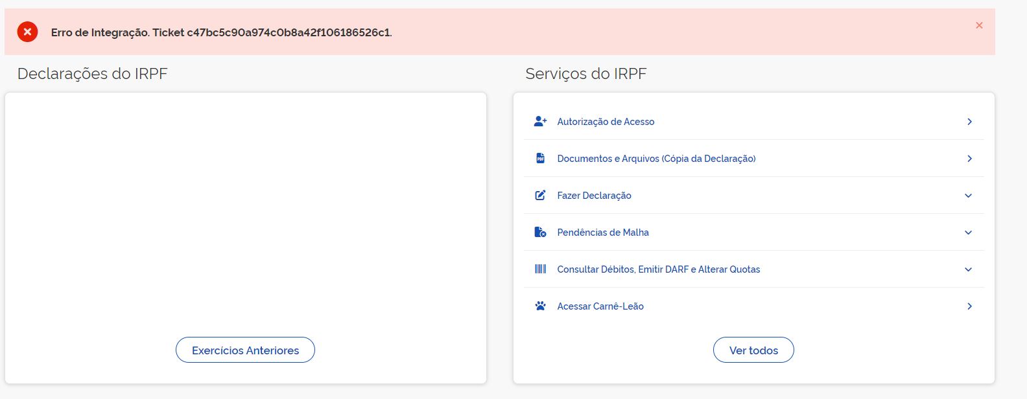Open Autorização de Acesso right arrow
The height and width of the screenshot is (399, 1027).
(969, 122)
